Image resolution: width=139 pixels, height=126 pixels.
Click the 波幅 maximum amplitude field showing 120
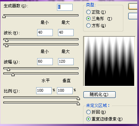[66, 62]
